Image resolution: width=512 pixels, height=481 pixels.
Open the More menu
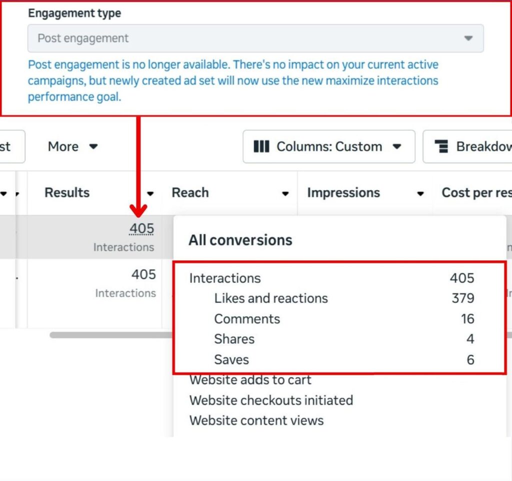coord(63,147)
